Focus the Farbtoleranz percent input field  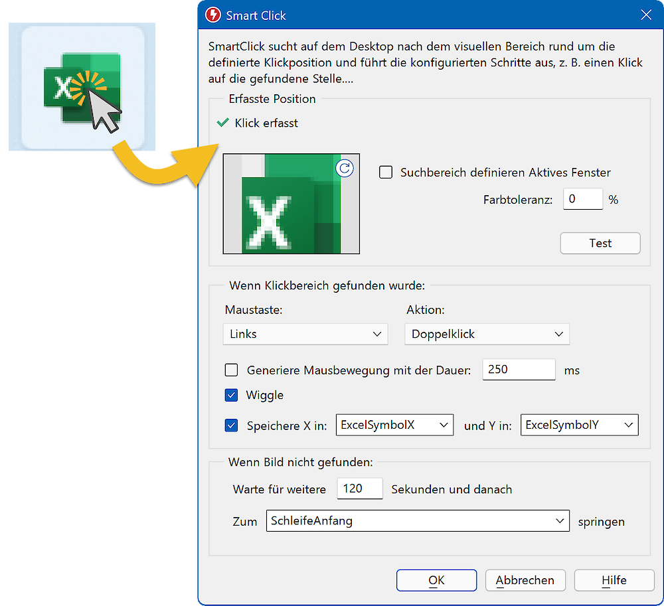click(x=583, y=199)
